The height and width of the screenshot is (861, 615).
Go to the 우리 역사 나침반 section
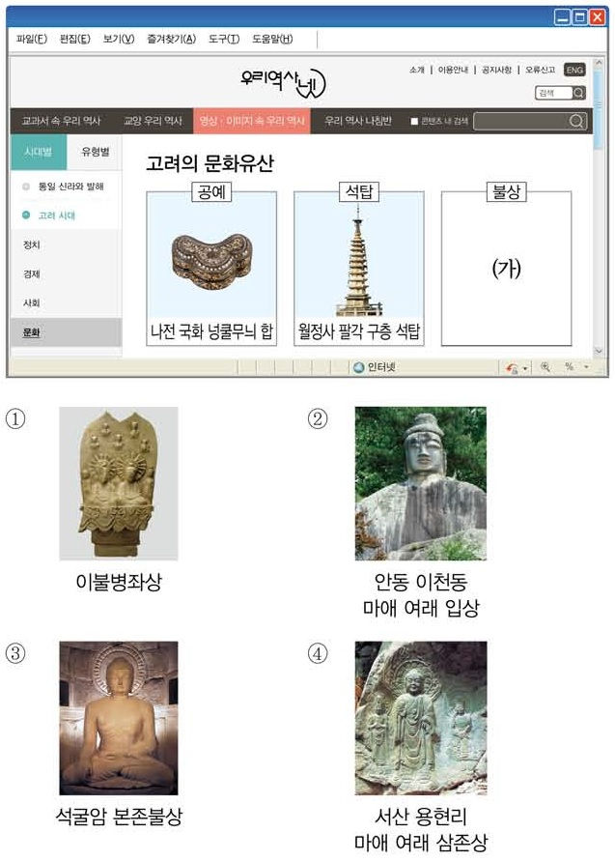tap(357, 121)
